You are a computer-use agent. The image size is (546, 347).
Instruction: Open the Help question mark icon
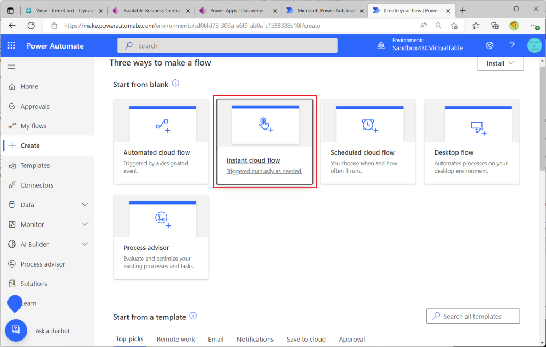(x=512, y=46)
